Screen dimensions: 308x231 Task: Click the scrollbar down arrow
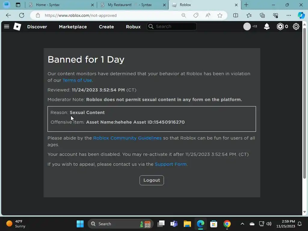(x=304, y=212)
